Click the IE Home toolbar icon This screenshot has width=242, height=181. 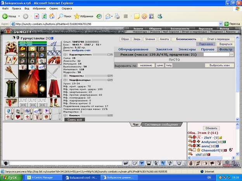[52, 16]
